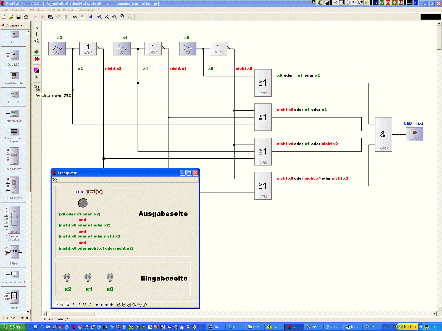Save the project with floppy icon
Screen dimensions: 442x331
point(19,17)
